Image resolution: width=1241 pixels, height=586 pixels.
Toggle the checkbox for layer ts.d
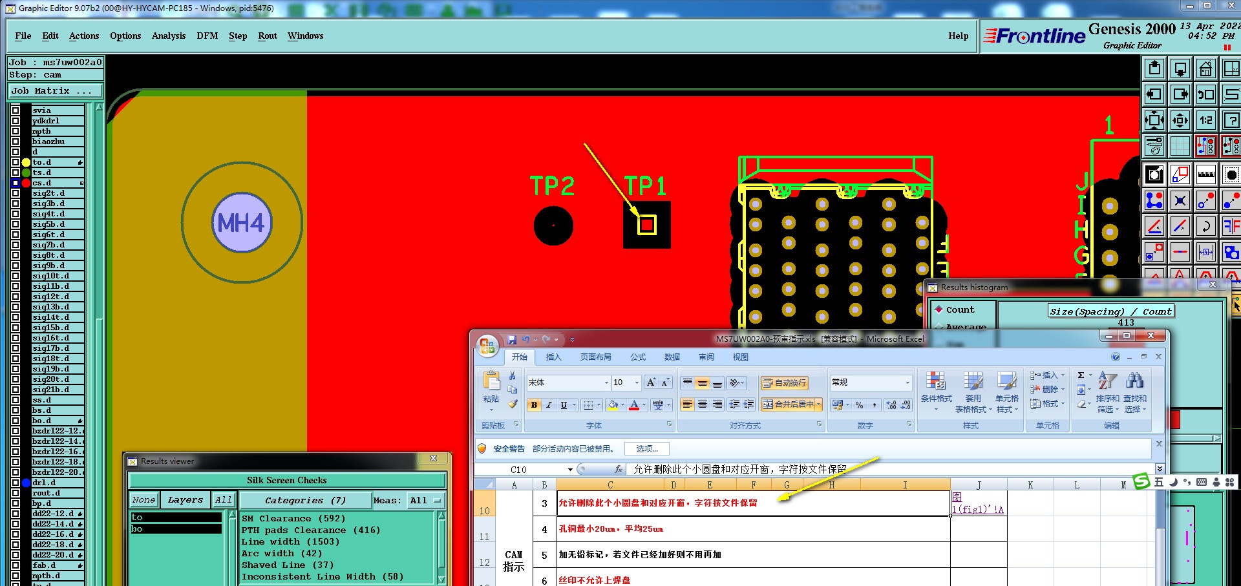(x=16, y=173)
